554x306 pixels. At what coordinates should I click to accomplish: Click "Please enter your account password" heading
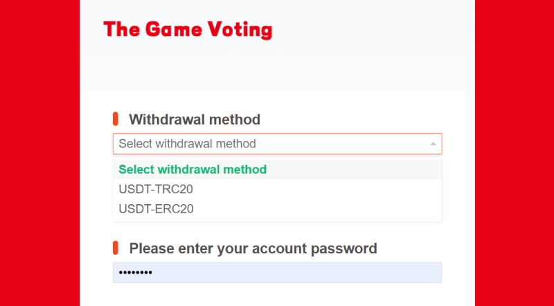click(x=253, y=248)
